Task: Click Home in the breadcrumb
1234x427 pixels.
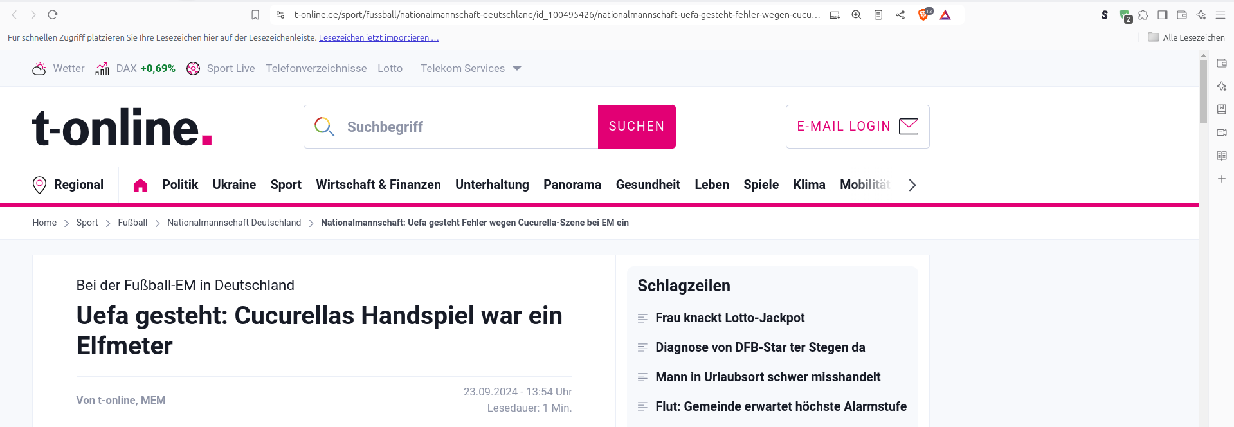Action: (44, 223)
